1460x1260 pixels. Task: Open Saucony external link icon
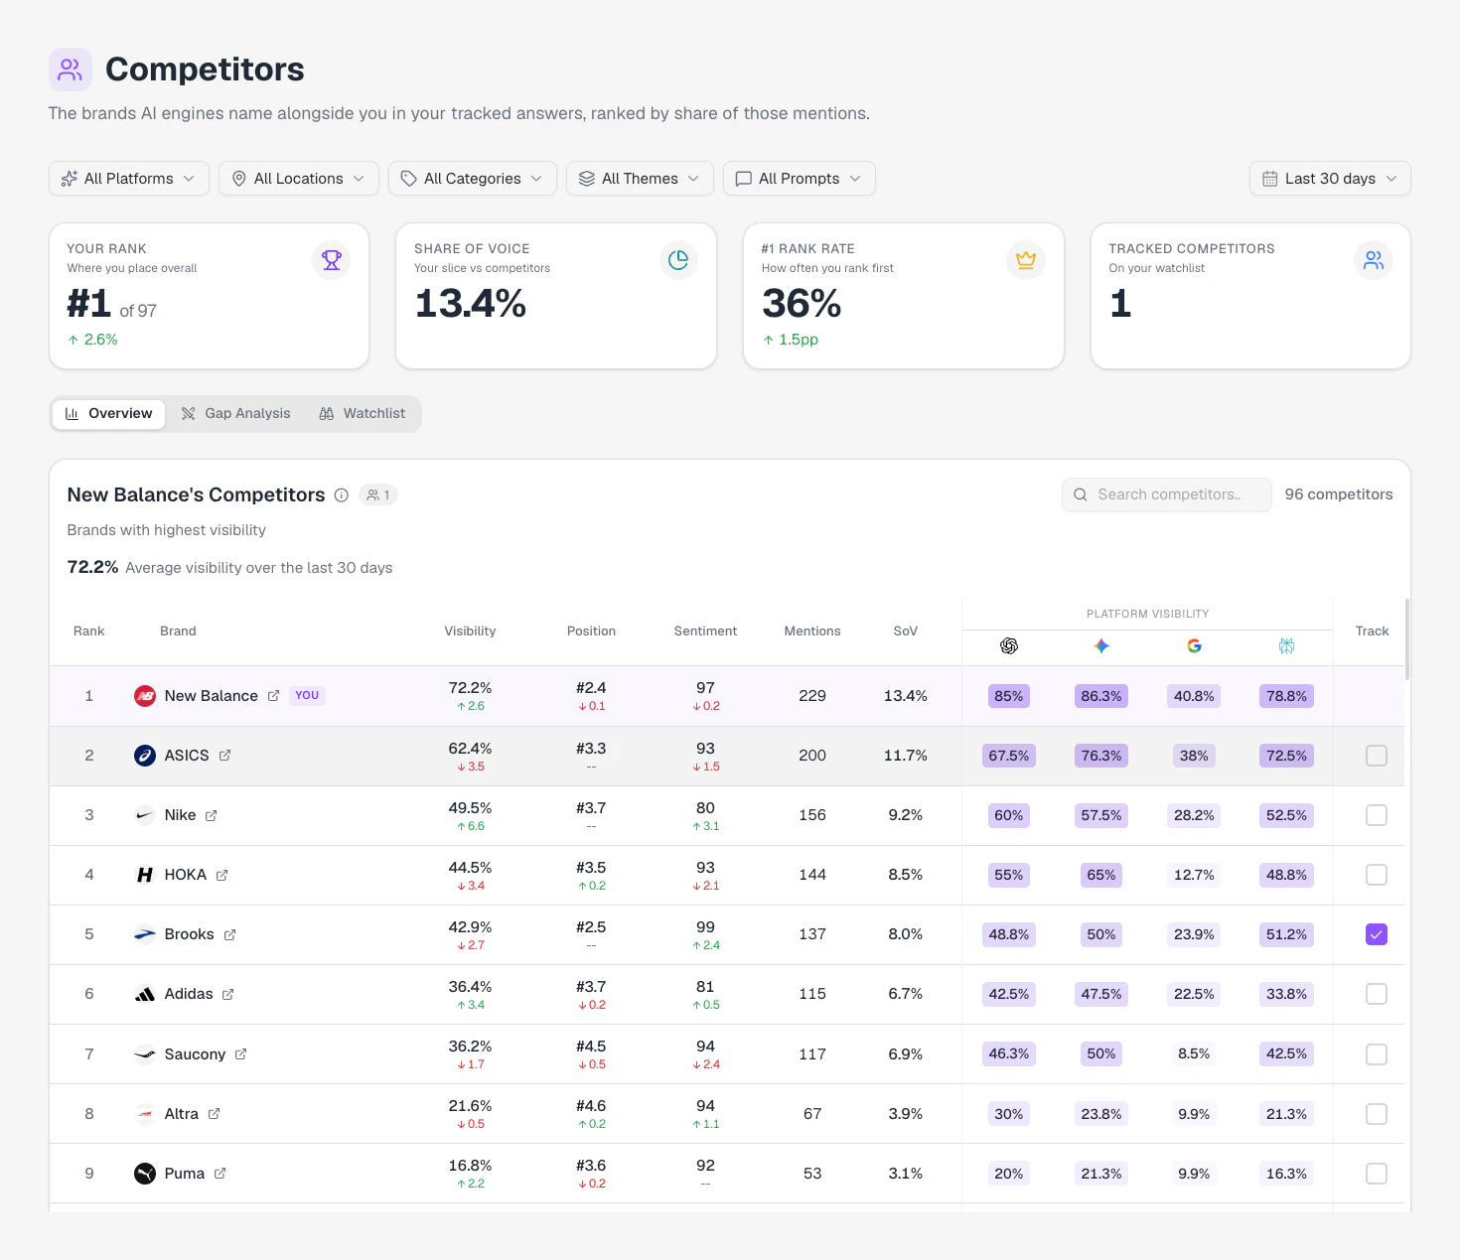(240, 1053)
